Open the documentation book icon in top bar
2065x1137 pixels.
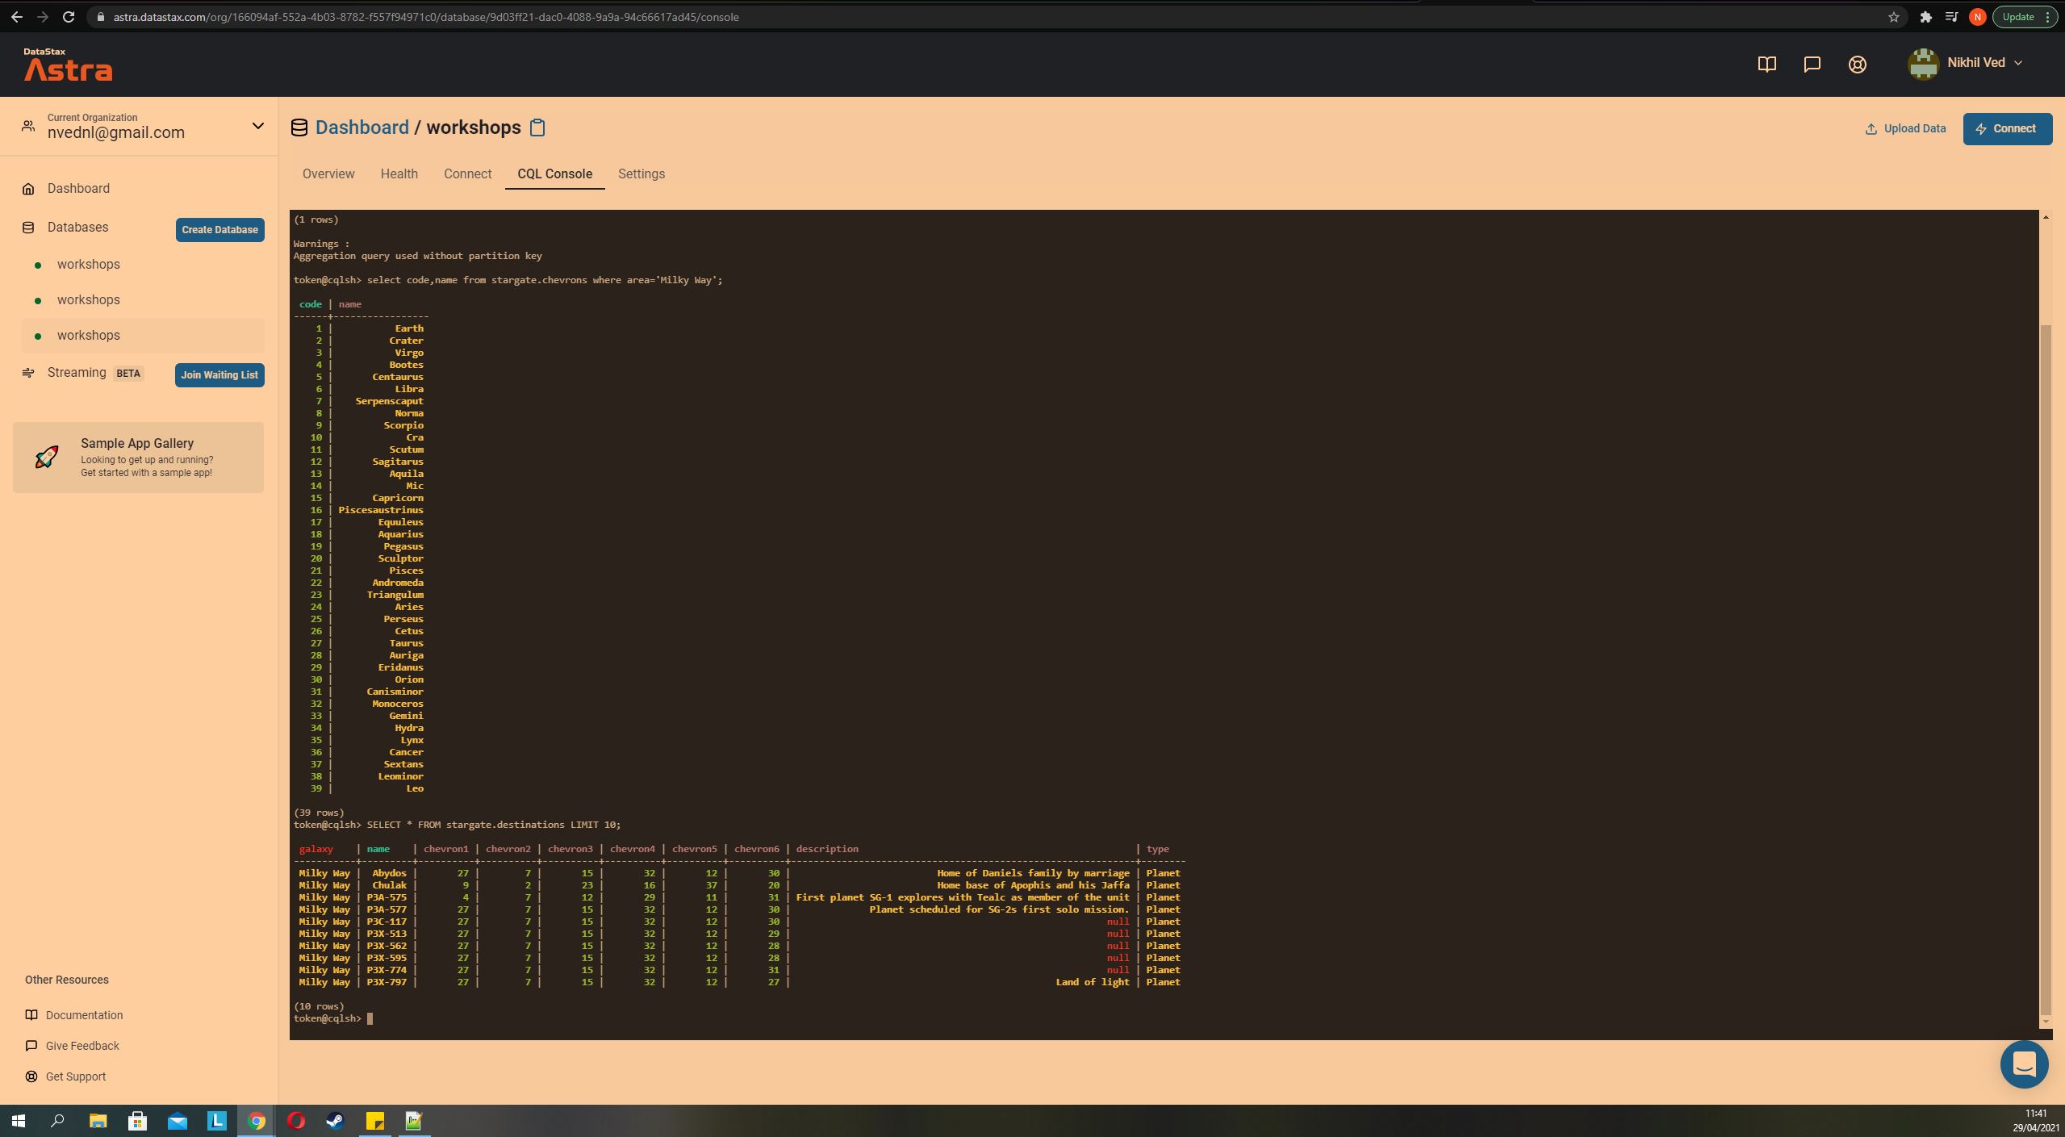[1766, 65]
